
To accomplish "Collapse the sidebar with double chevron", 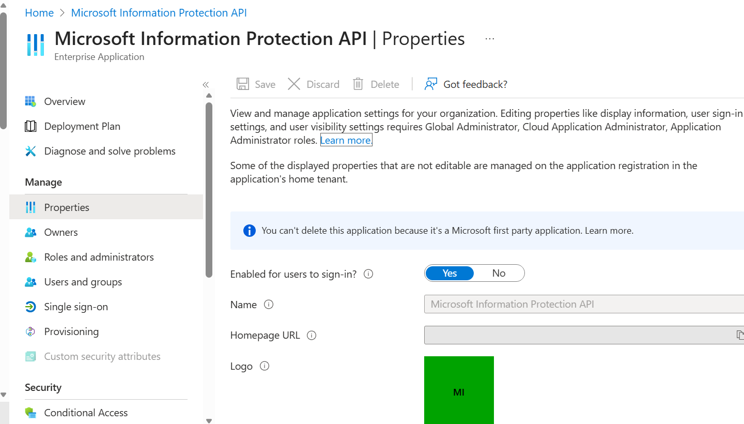I will click(x=206, y=85).
